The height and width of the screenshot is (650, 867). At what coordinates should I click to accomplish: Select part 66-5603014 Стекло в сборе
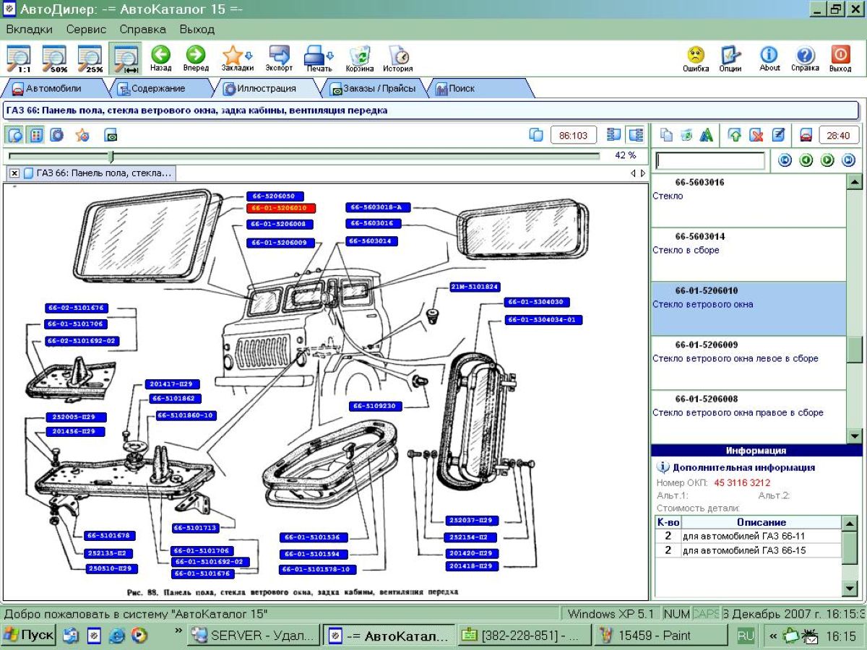[x=749, y=254]
